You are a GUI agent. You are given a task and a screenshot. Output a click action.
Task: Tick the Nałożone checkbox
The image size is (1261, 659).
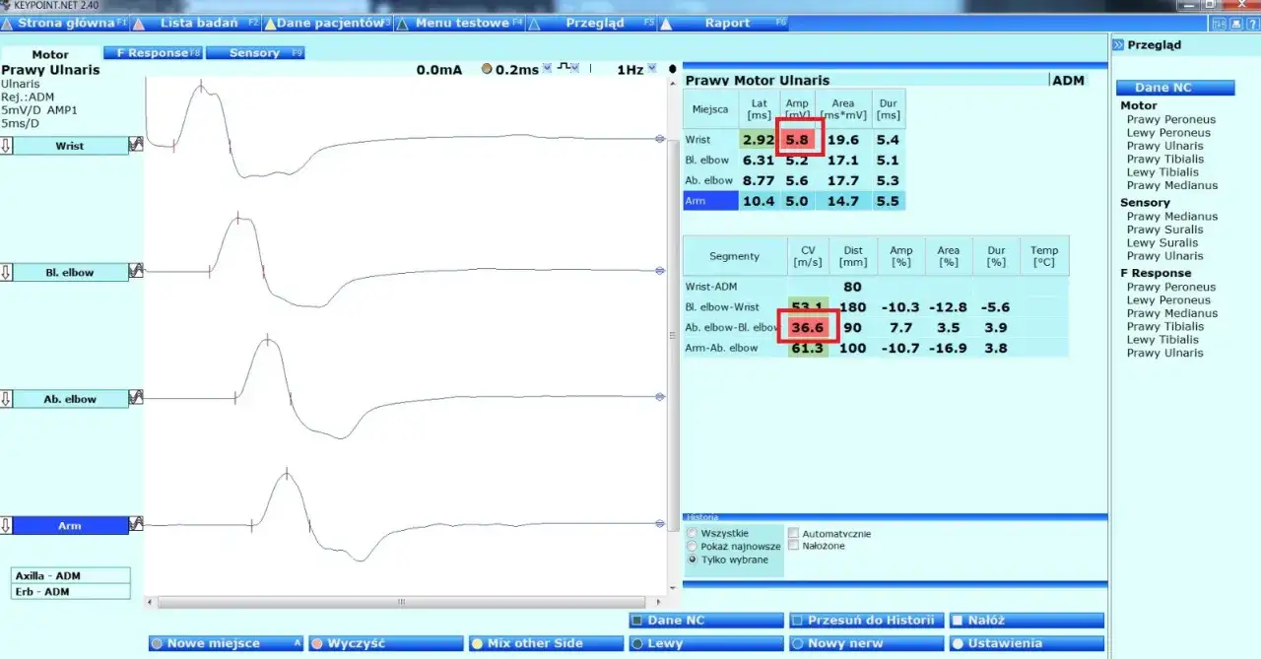point(793,546)
